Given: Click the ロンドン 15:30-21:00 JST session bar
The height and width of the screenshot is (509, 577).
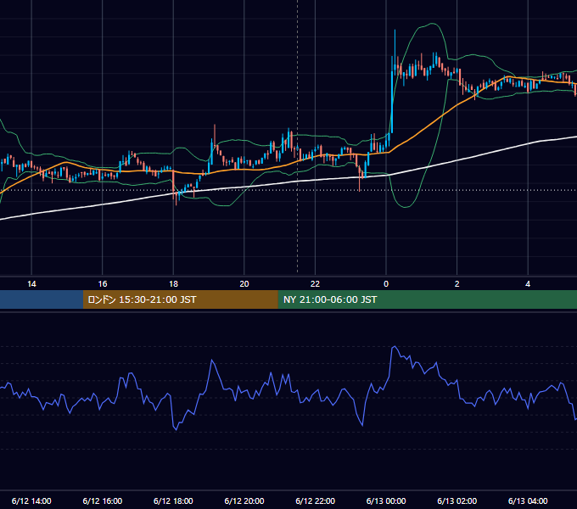Looking at the screenshot, I should click(180, 299).
